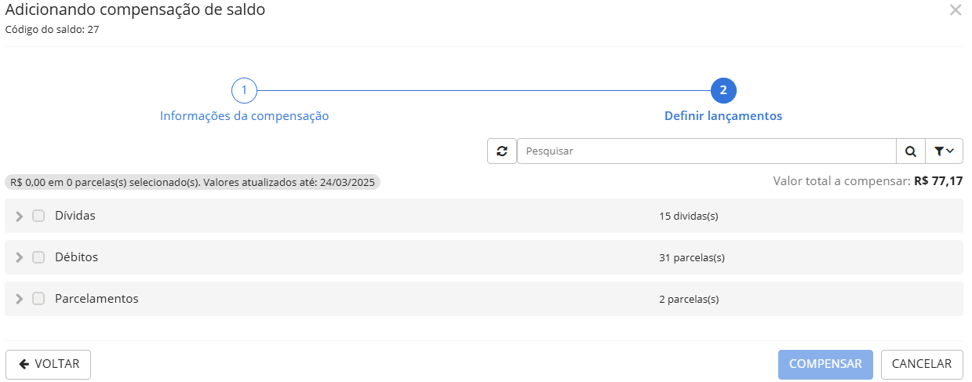The image size is (972, 382).
Task: Expand the Parcelamentos group chevron
Action: click(20, 299)
